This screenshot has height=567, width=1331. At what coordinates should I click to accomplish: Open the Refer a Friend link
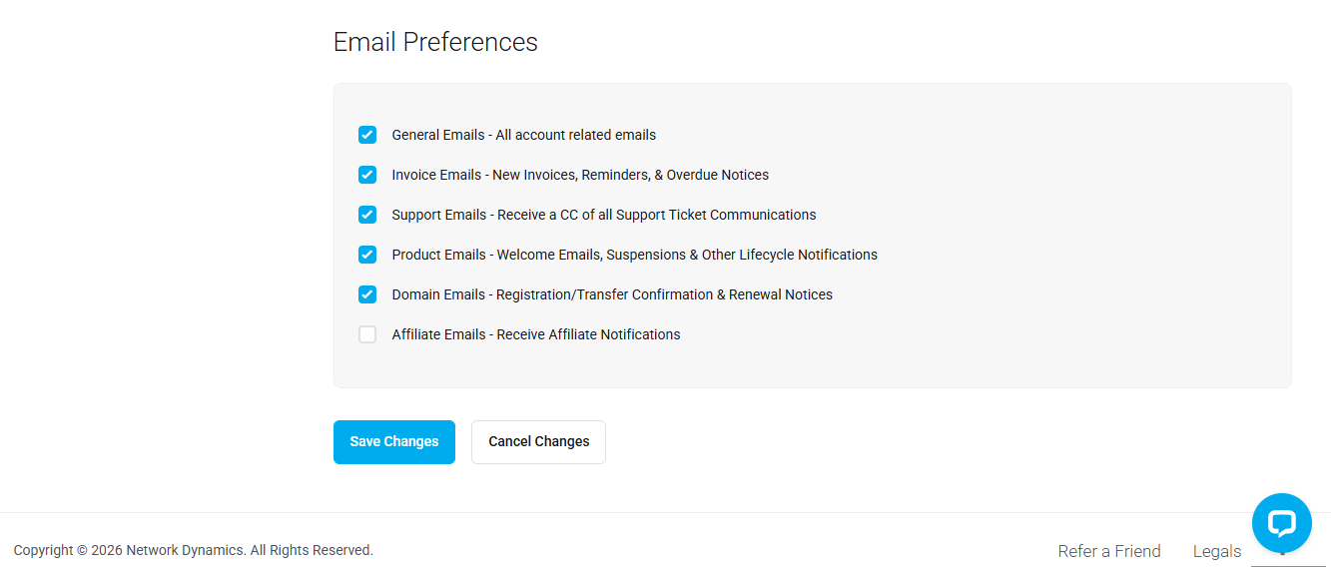1109,551
